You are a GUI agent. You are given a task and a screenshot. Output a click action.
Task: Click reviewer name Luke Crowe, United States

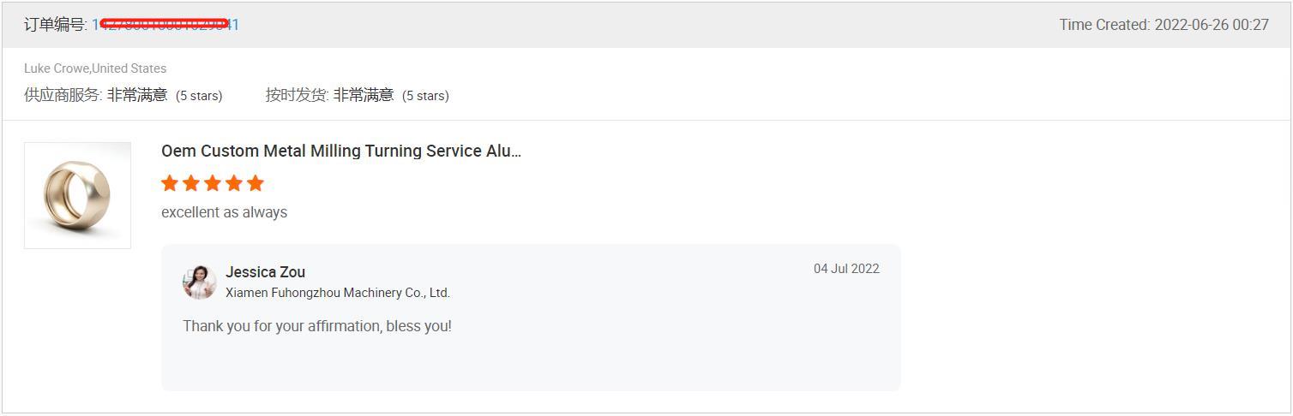(x=95, y=68)
